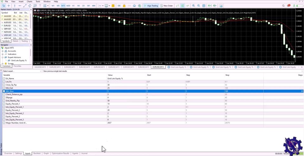Switch chart to M30 timeframe
Screen dimensions: 304x156
[x=68, y=6]
